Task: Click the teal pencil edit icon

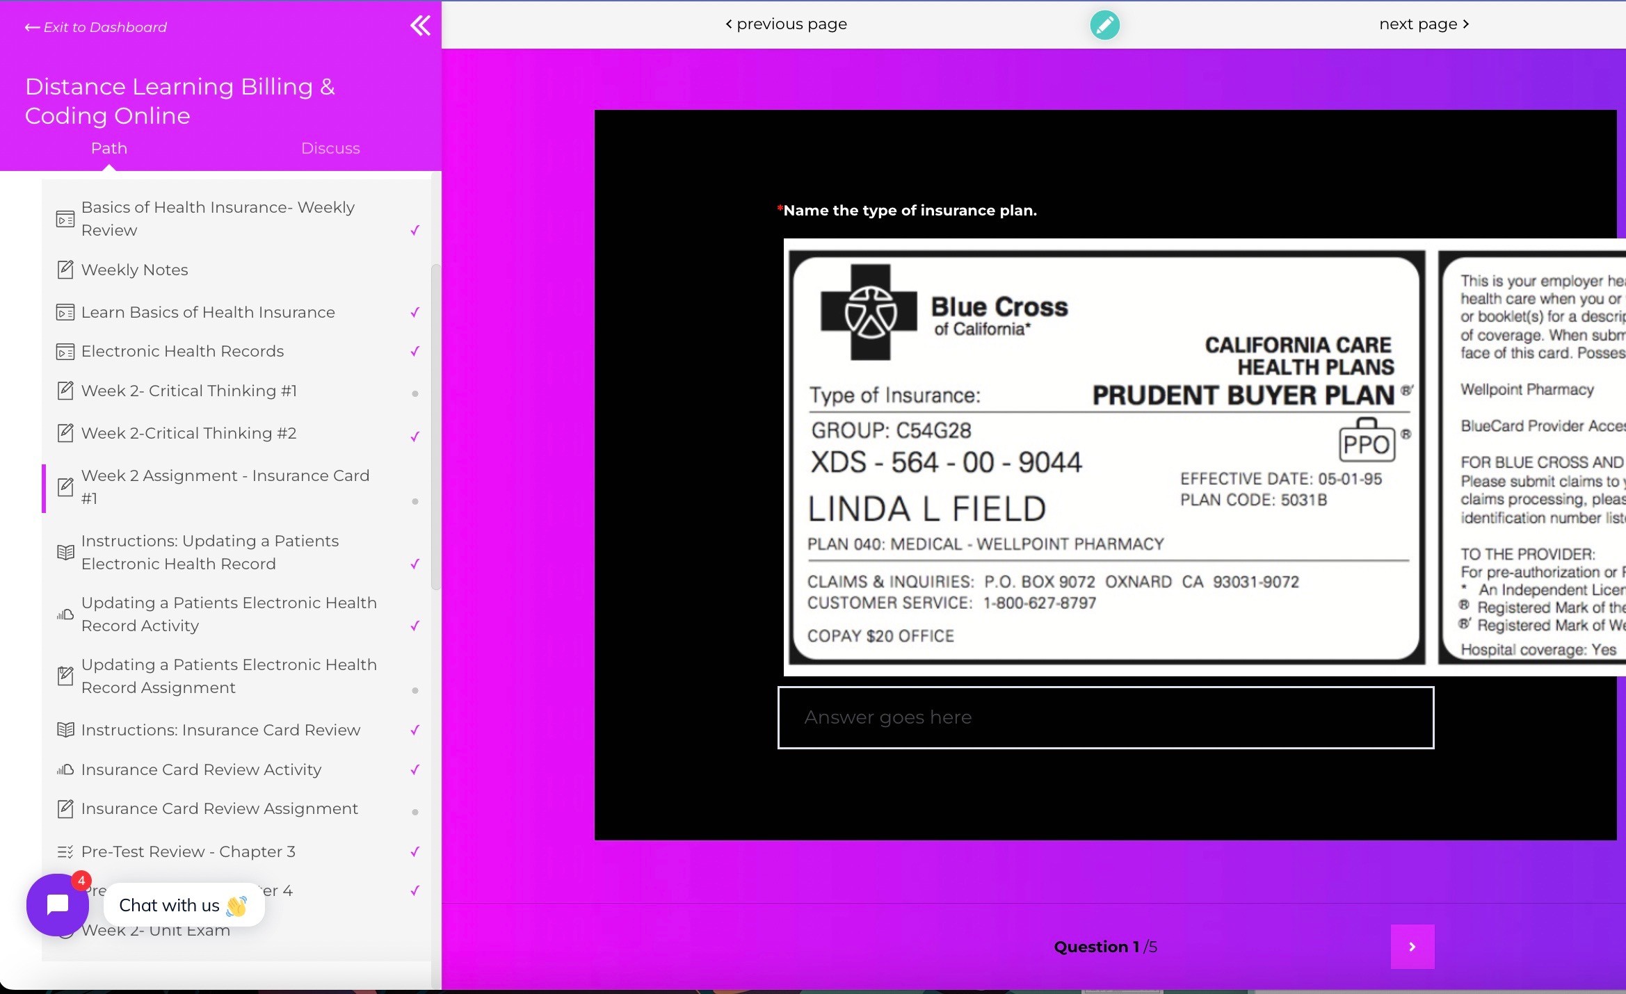Action: click(x=1104, y=25)
